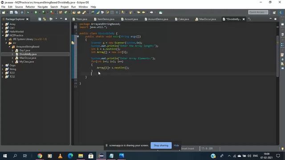The height and width of the screenshot is (160, 285).
Task: Click Open Perspective icon beside Quick Access
Action: coord(274,12)
